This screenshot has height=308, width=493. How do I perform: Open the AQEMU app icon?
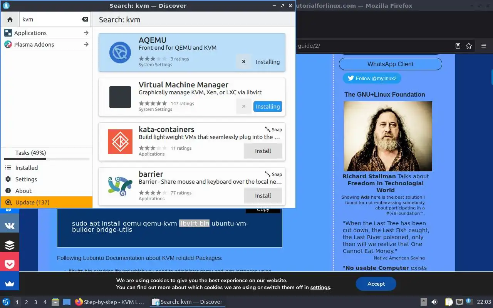click(x=120, y=52)
